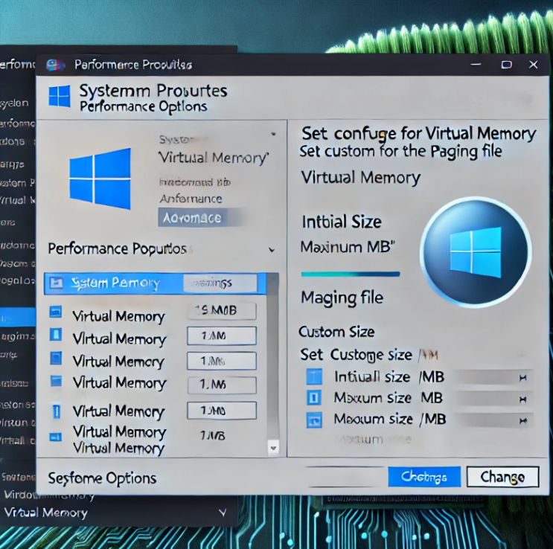Click the 1. MS value field
Image resolution: width=553 pixels, height=549 pixels.
click(x=222, y=385)
